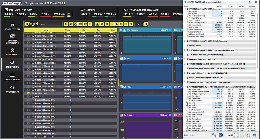Open HWiNFO network remote monitor icon

click(x=214, y=135)
